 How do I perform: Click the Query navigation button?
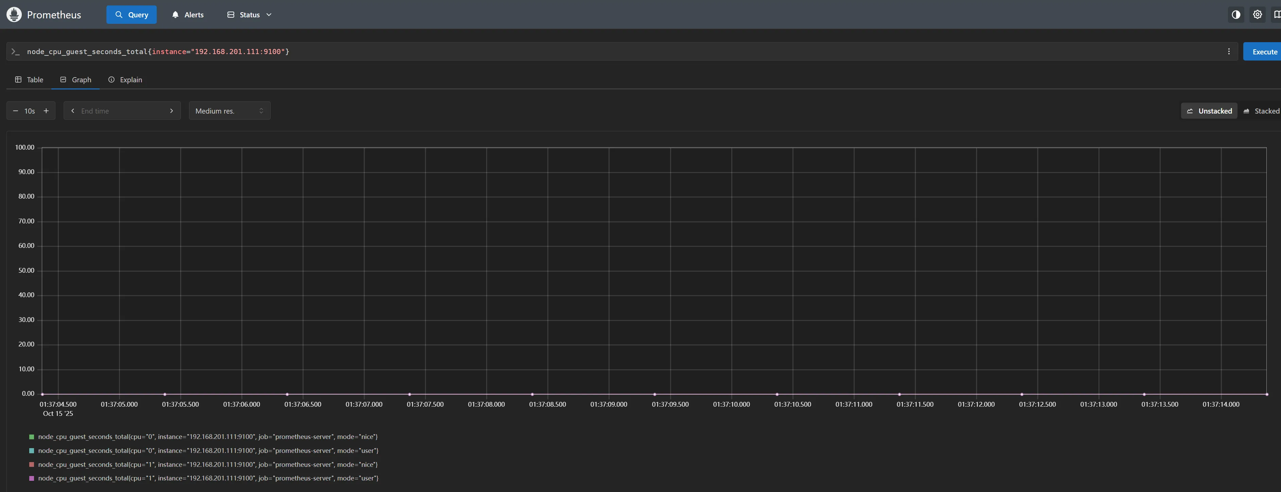(x=131, y=15)
